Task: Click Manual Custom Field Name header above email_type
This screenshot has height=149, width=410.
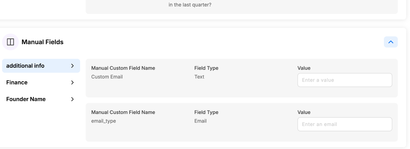Action: (123, 112)
